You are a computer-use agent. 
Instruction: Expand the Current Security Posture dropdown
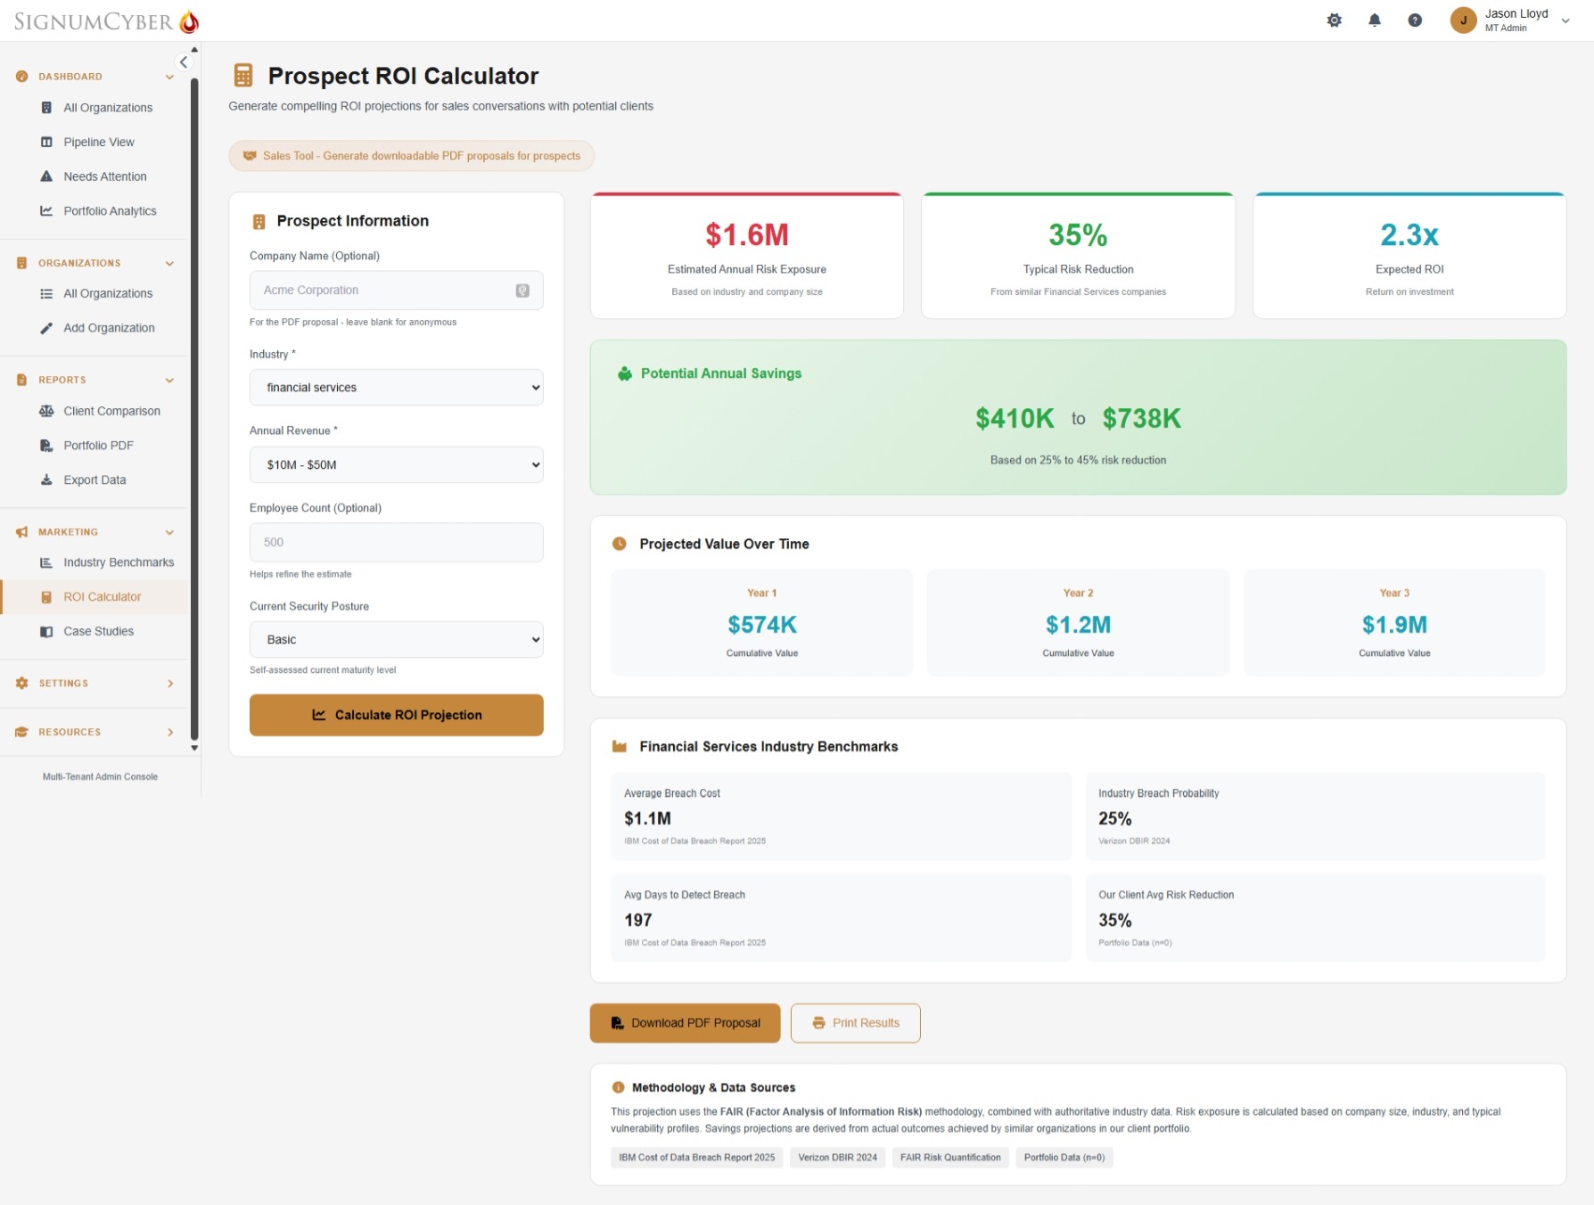396,639
